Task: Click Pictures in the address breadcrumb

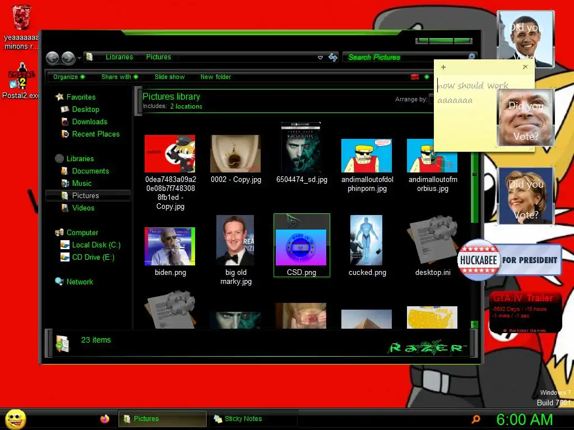Action: click(159, 57)
